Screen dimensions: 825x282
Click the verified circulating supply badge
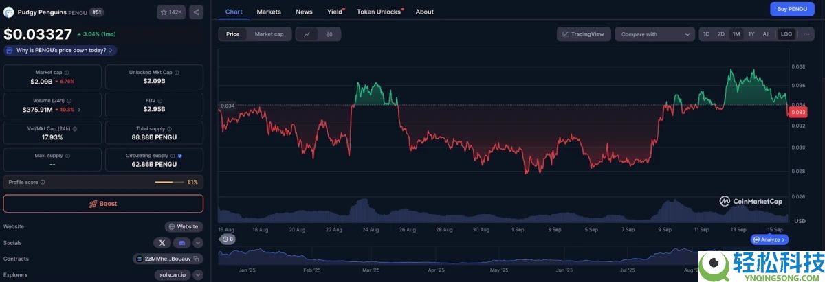pyautogui.click(x=180, y=156)
